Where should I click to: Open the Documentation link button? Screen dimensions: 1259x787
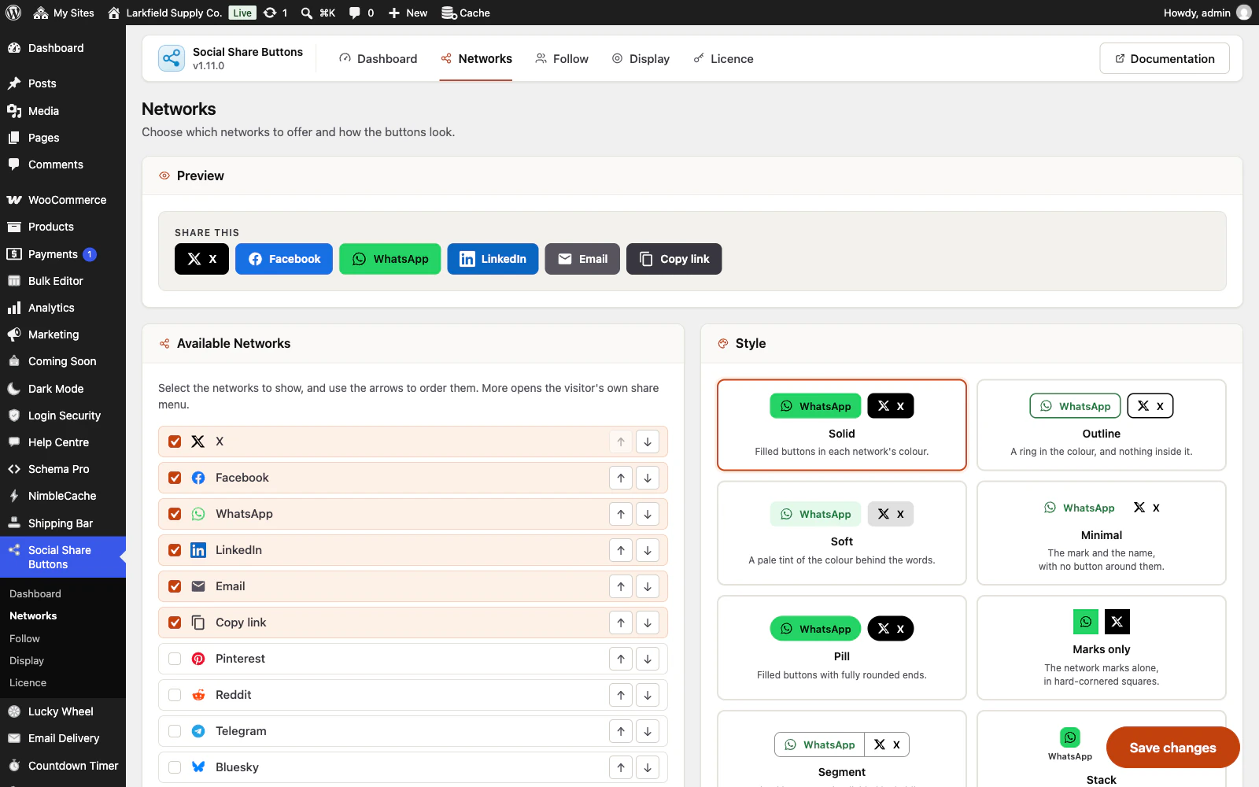coord(1165,59)
